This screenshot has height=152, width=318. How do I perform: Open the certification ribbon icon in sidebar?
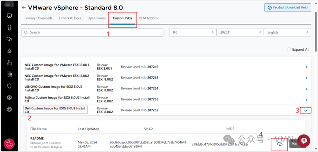pyautogui.click(x=9, y=28)
